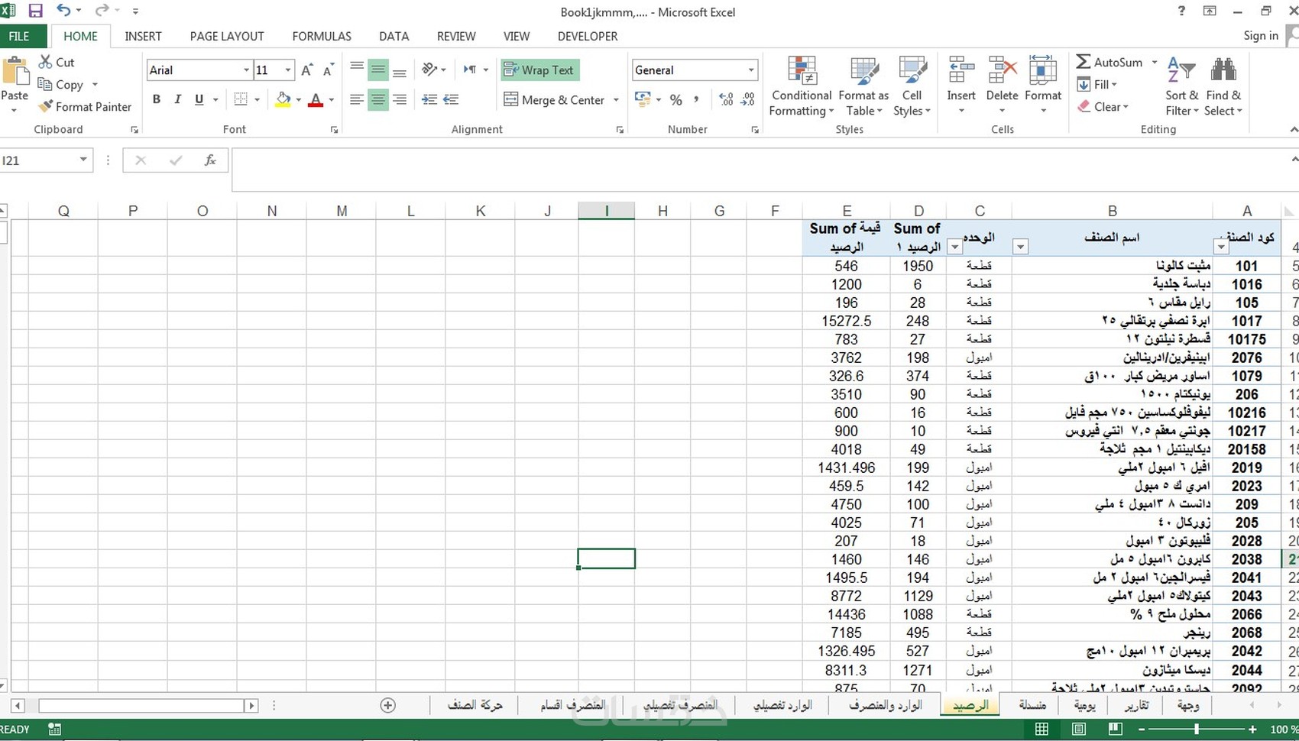Apply red font color button
The image size is (1299, 741).
tap(316, 99)
